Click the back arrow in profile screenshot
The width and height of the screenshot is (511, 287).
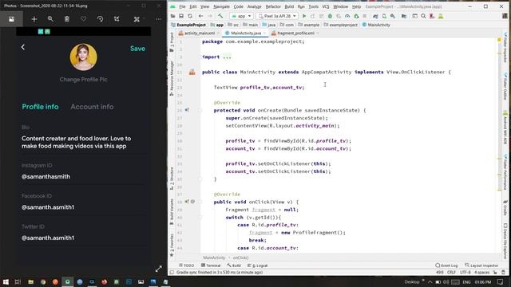pos(23,47)
